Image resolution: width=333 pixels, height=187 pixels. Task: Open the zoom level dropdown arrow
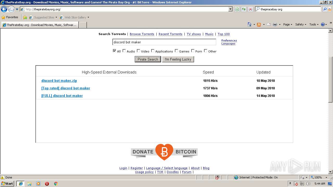[x=326, y=177]
